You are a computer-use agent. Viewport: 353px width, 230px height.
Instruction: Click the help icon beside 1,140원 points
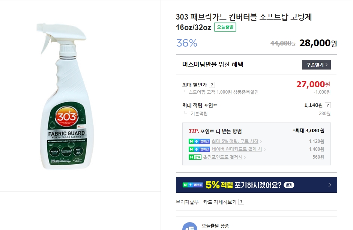(328, 105)
